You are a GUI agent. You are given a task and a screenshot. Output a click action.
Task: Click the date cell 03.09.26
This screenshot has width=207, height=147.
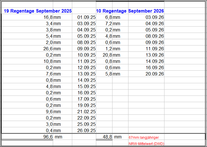[155, 17]
